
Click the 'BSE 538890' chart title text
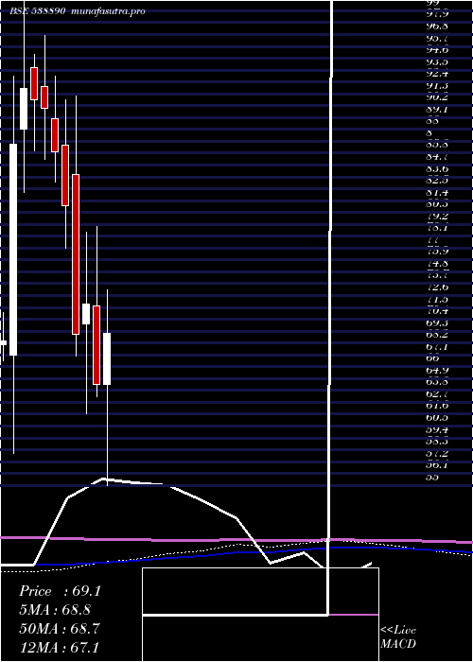coord(38,11)
